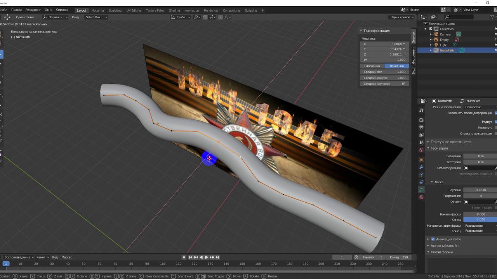Jump to the end frame button
The width and height of the screenshot is (497, 279).
pyautogui.click(x=217, y=257)
